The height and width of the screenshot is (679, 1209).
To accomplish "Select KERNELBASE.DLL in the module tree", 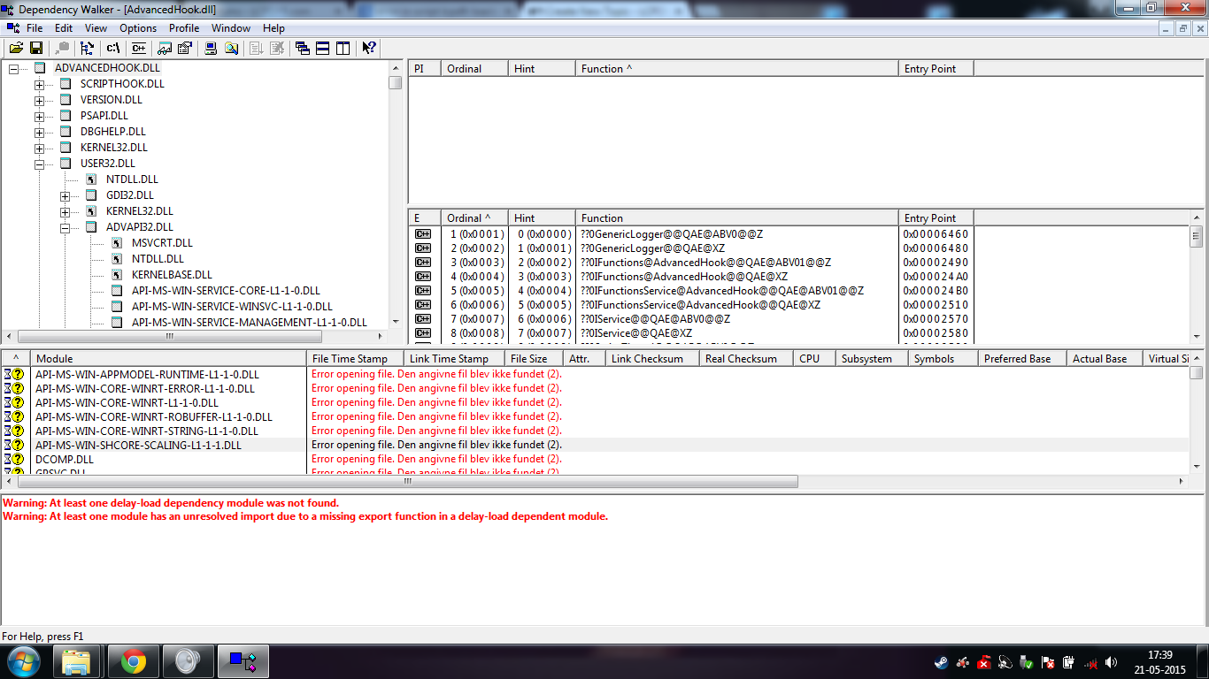I will 172,275.
